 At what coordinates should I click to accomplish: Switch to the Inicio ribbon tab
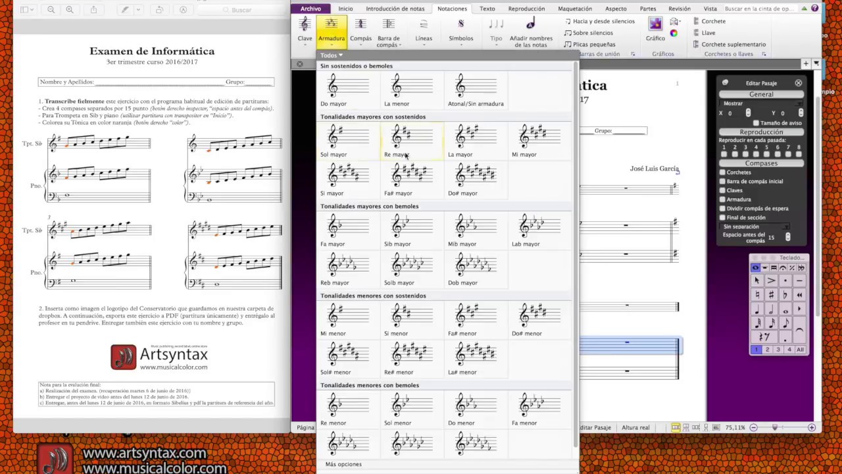[x=345, y=9]
